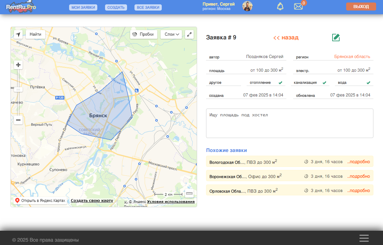The height and width of the screenshot is (245, 383).
Task: Open the ВСЕ ЗАЯВКИ menu item
Action: (x=148, y=7)
